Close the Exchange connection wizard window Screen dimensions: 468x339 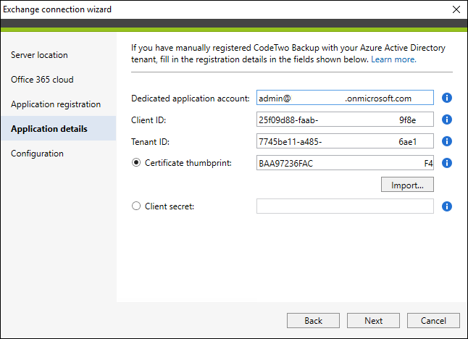pyautogui.click(x=456, y=9)
